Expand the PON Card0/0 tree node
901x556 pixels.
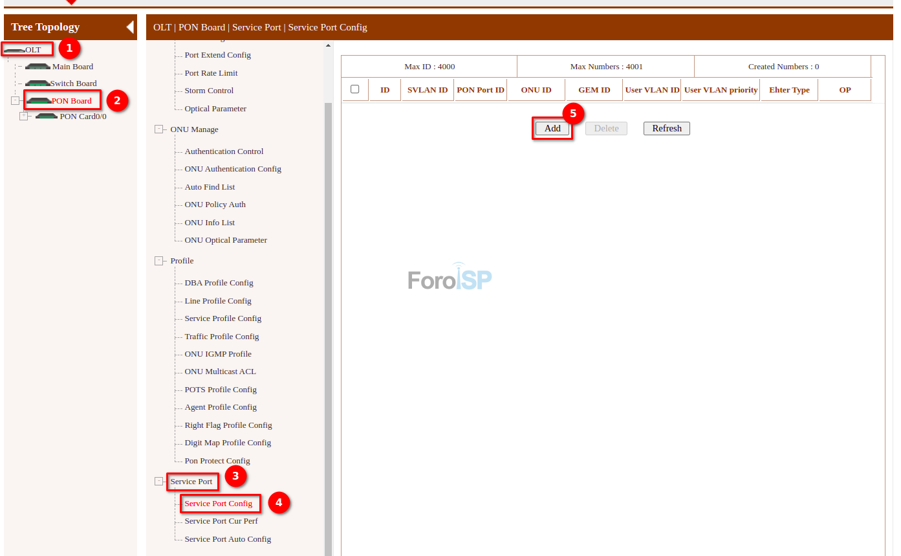(24, 117)
